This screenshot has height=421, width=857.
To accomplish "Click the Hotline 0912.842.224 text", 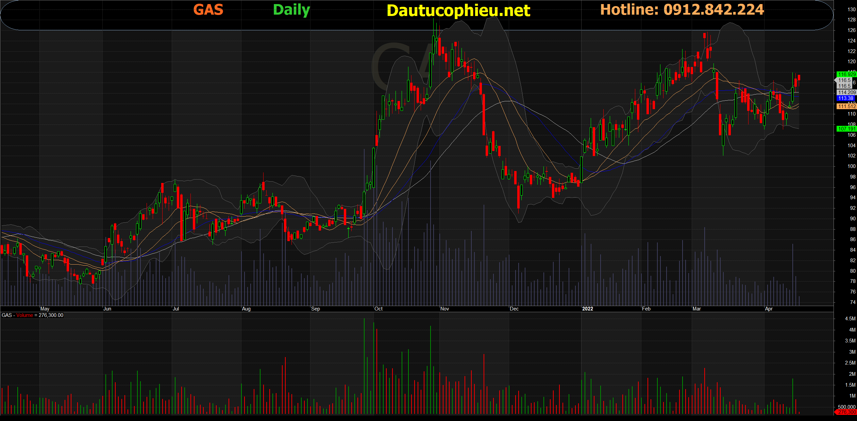I will click(682, 10).
